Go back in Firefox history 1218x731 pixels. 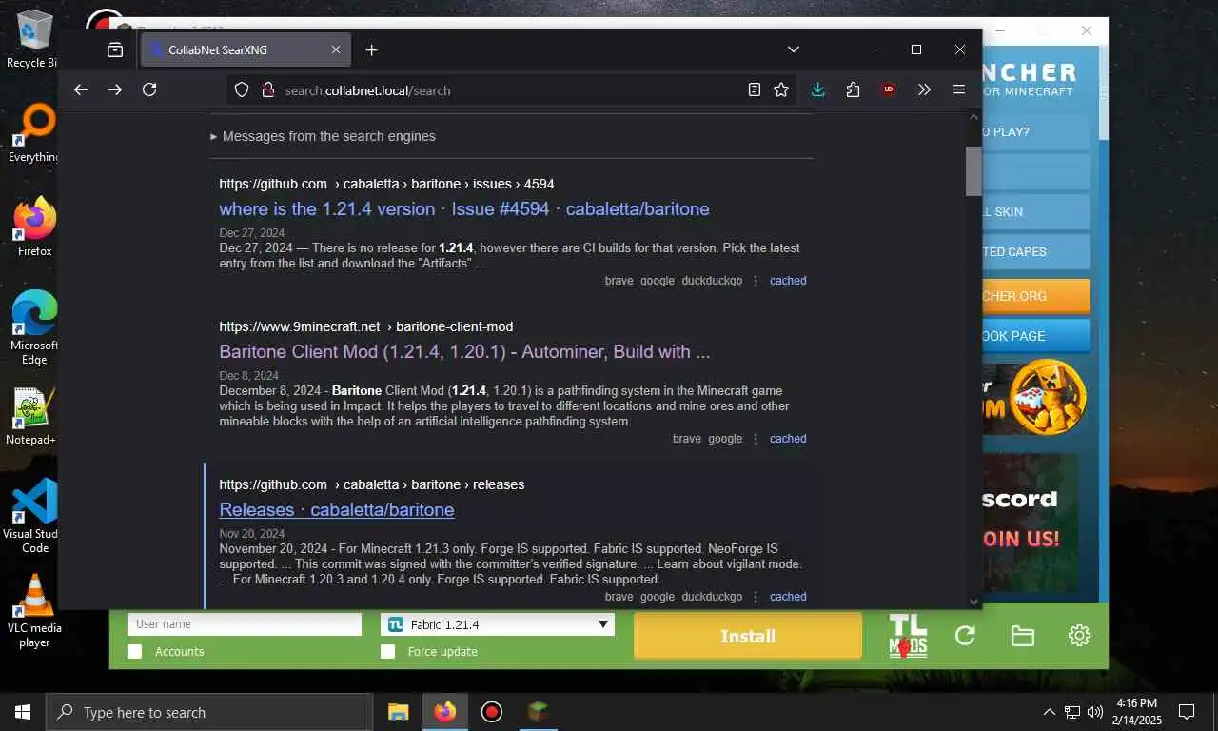(81, 89)
